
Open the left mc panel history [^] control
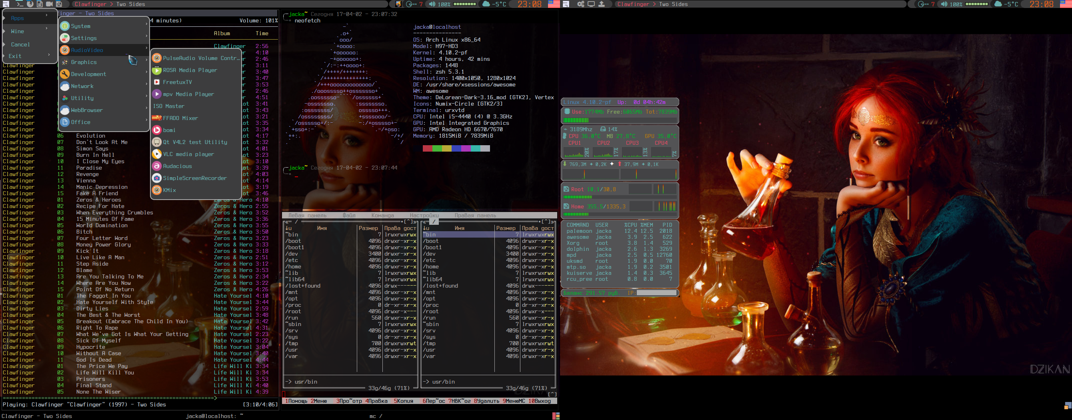click(x=409, y=222)
